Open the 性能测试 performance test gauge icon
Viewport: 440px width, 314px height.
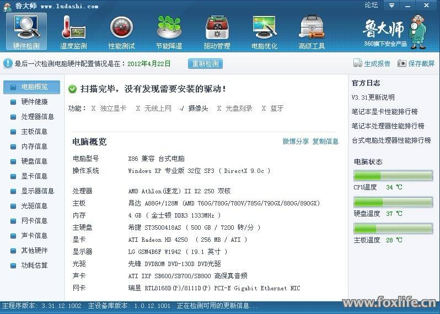click(121, 28)
